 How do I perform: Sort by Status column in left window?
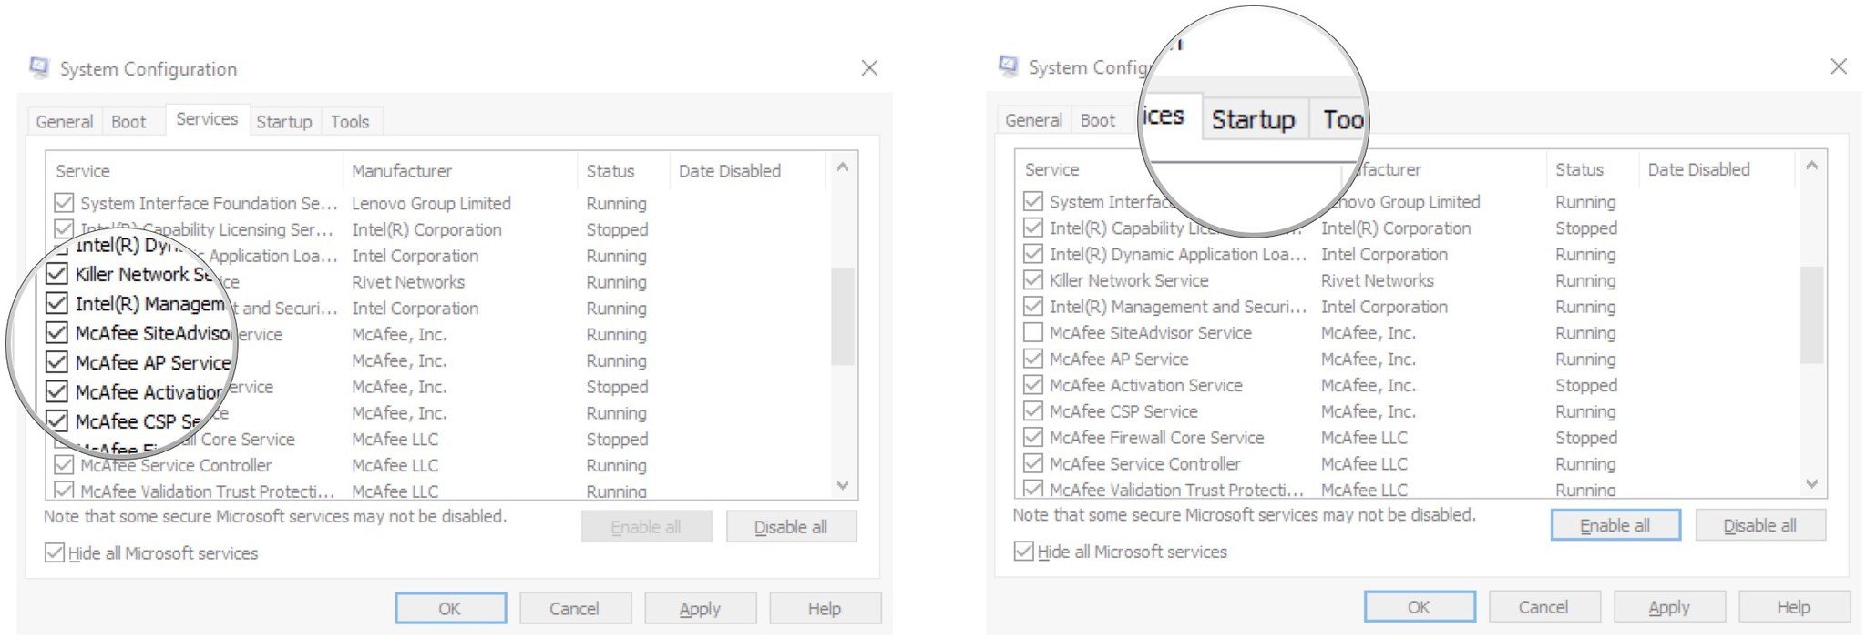(623, 170)
